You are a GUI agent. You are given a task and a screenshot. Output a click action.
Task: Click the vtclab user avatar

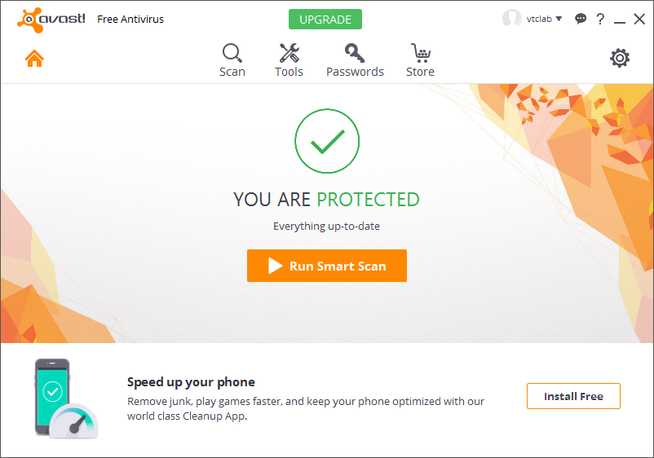pyautogui.click(x=512, y=19)
